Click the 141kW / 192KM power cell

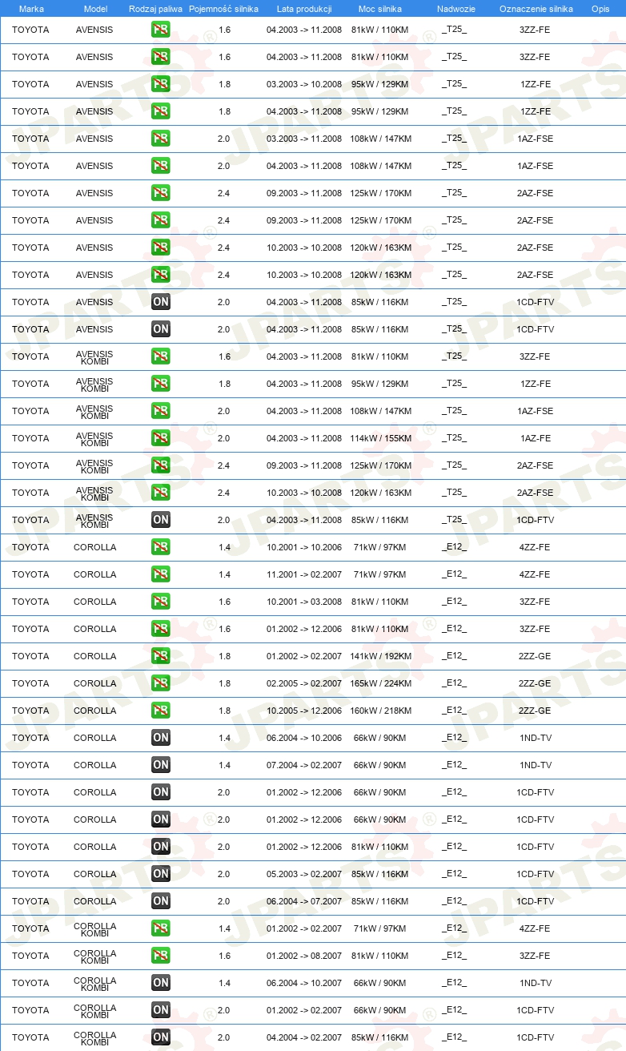pos(380,656)
